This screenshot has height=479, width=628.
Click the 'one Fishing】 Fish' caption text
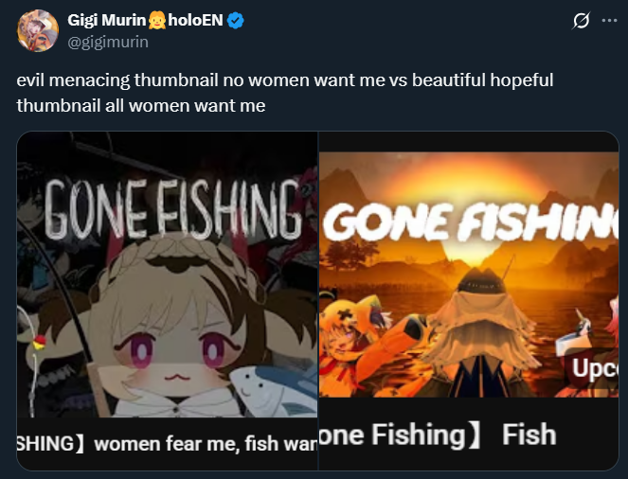click(438, 435)
